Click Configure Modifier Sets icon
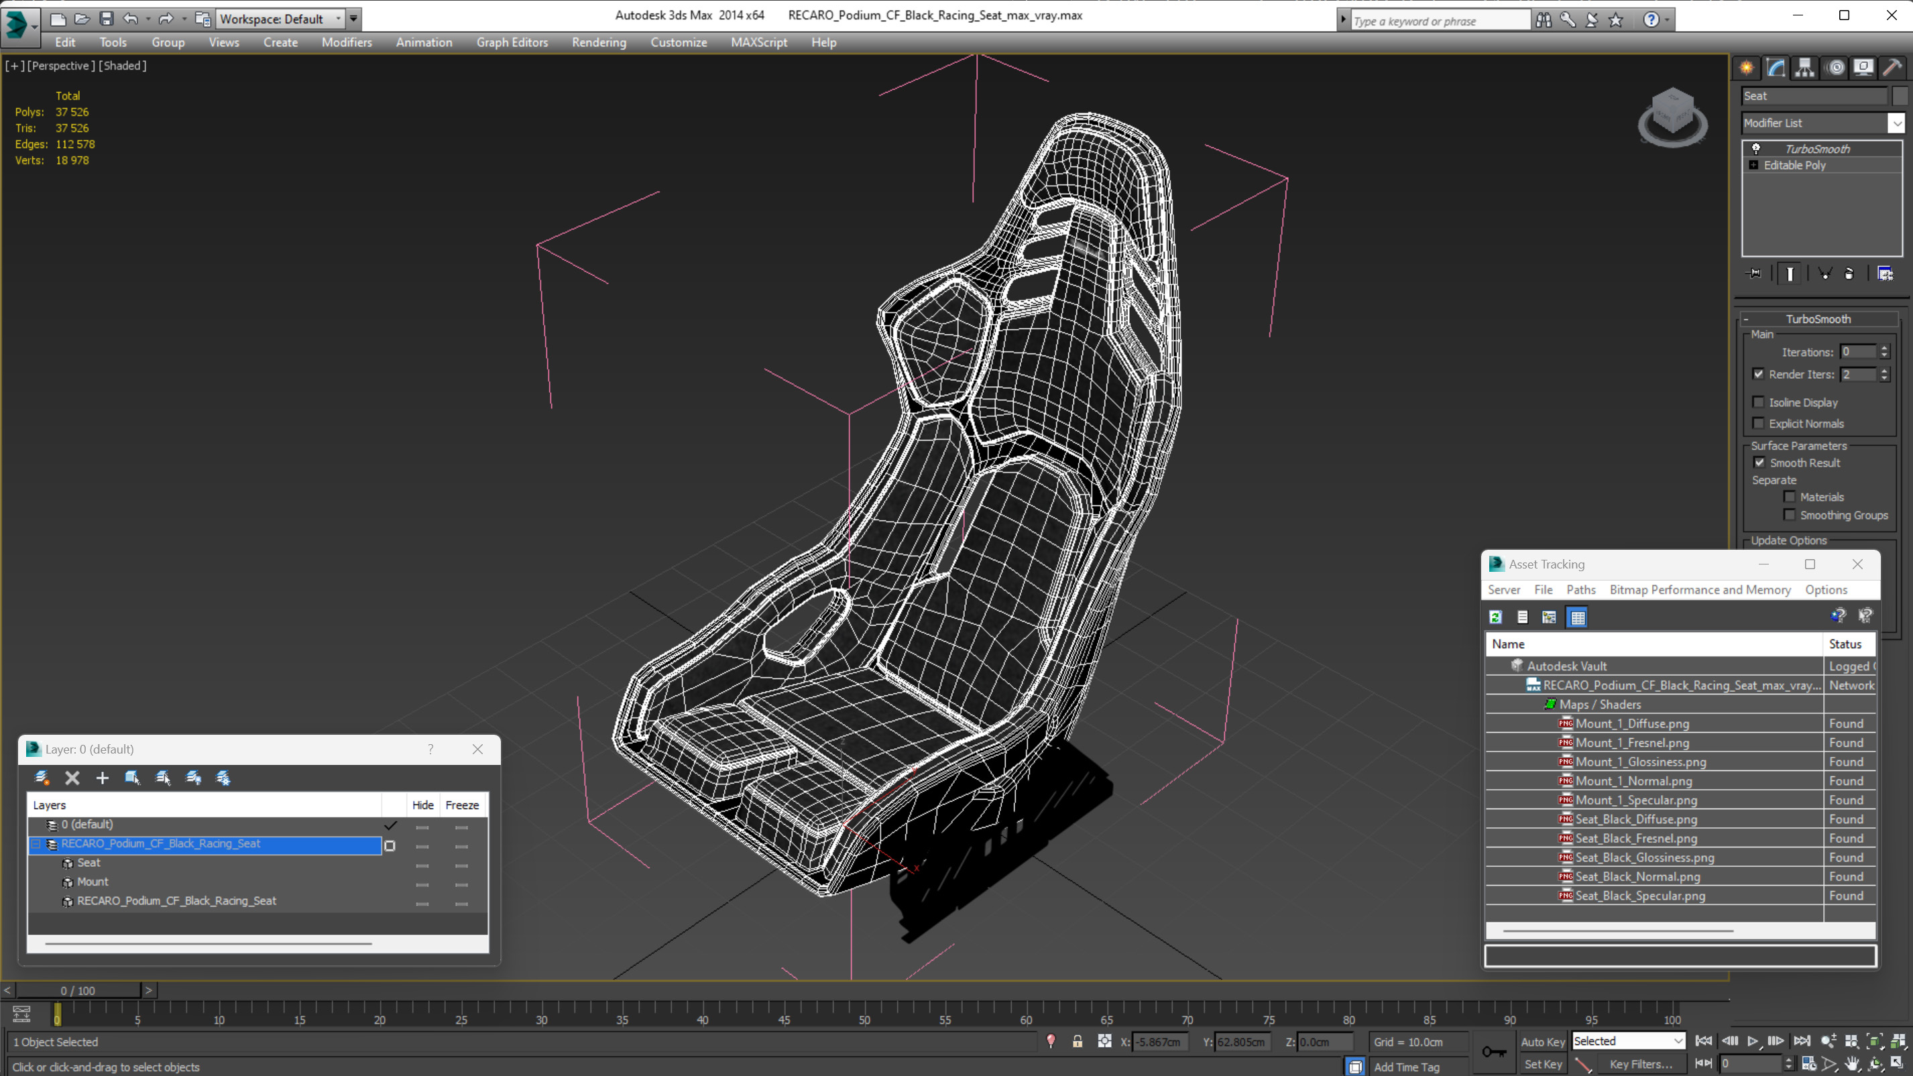The height and width of the screenshot is (1076, 1913). [x=1886, y=274]
